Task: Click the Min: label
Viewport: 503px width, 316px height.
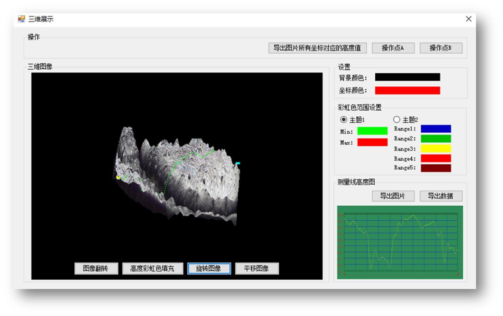Action: pos(347,132)
